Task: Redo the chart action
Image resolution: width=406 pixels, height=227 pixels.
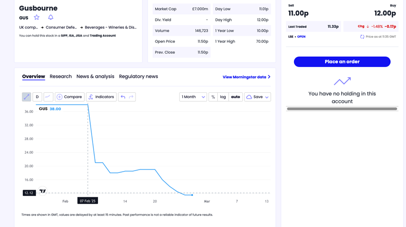Action: click(x=131, y=97)
